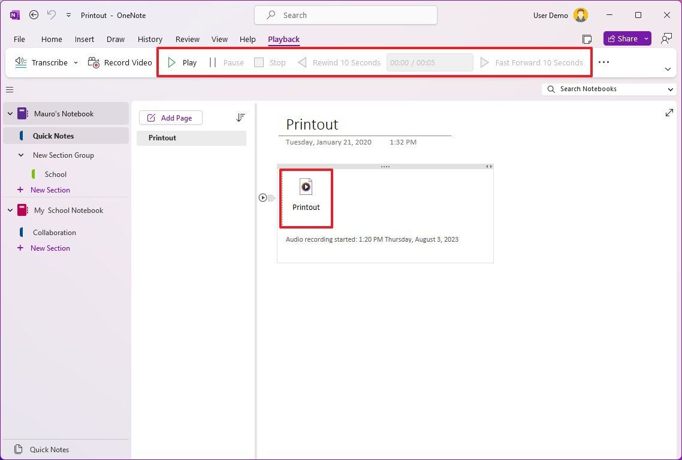Click the playback time progress field
The height and width of the screenshot is (460, 682).
430,62
